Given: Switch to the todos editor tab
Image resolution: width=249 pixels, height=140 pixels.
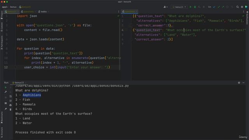Looking at the screenshot, I should point(43,12).
